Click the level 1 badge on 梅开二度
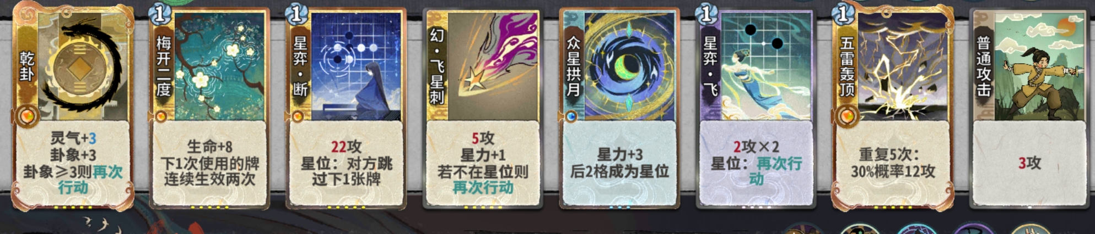 click(x=160, y=14)
